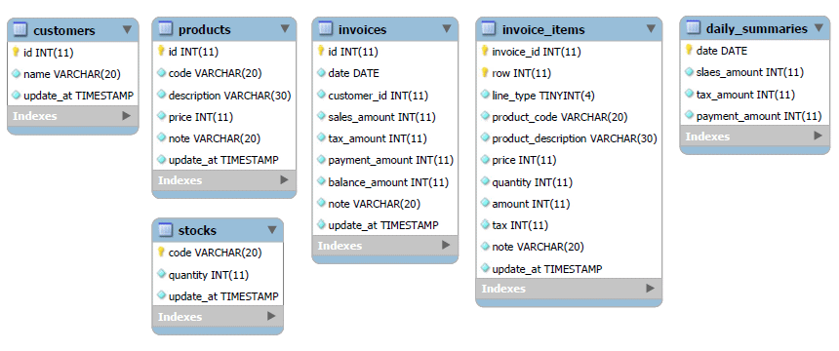Click the diamond icon beside customer_id INT(11)
The height and width of the screenshot is (351, 839).
(321, 95)
